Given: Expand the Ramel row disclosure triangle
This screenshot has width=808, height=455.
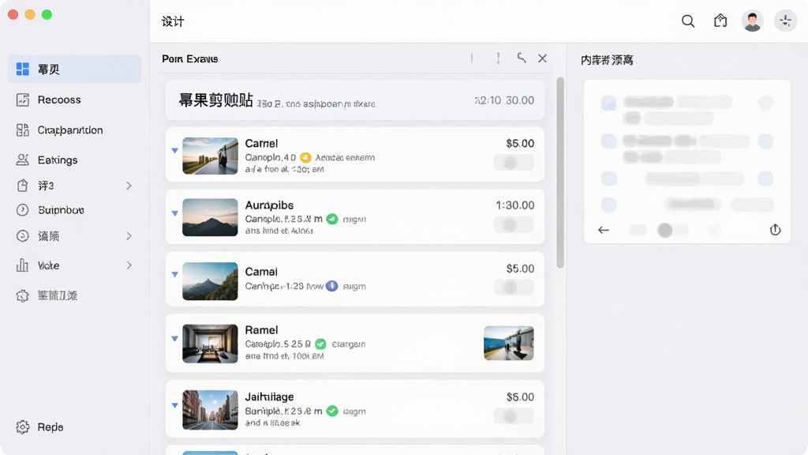Looking at the screenshot, I should pos(174,339).
